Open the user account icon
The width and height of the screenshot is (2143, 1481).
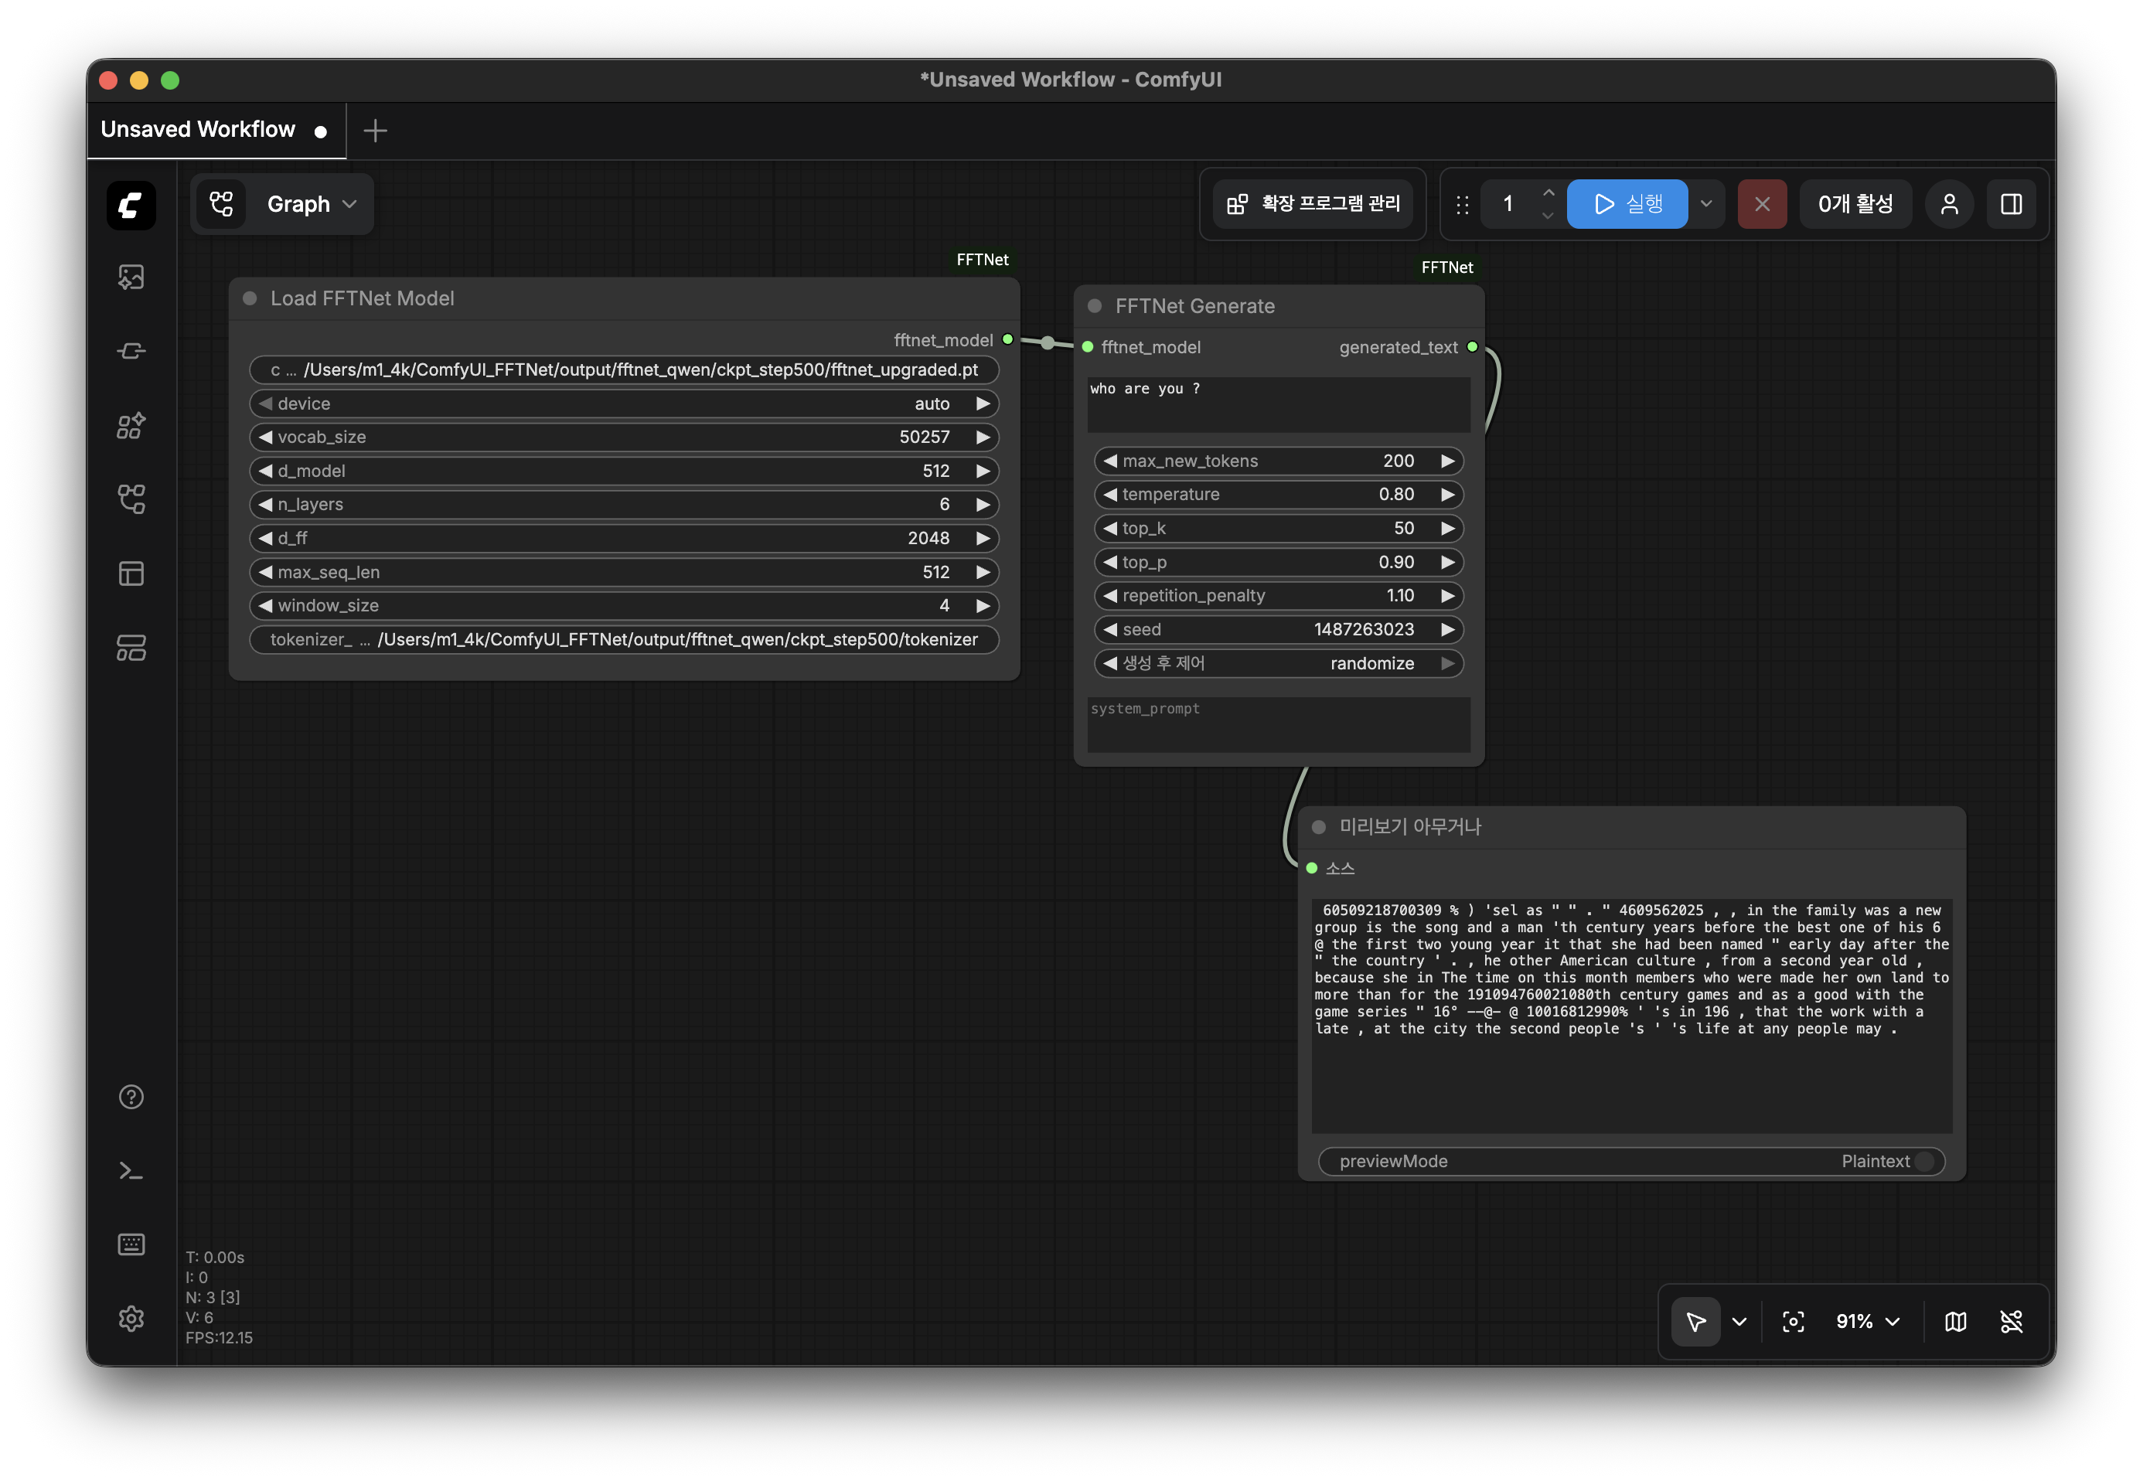[1949, 204]
